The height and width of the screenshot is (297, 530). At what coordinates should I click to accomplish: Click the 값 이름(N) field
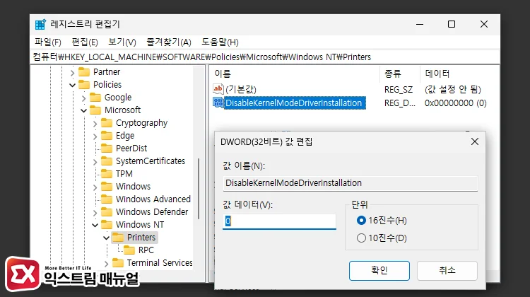pyautogui.click(x=351, y=183)
